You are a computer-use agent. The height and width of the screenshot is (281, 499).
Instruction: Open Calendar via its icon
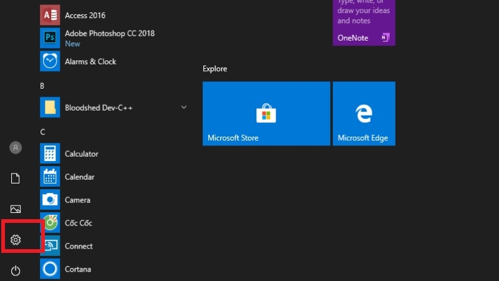50,177
